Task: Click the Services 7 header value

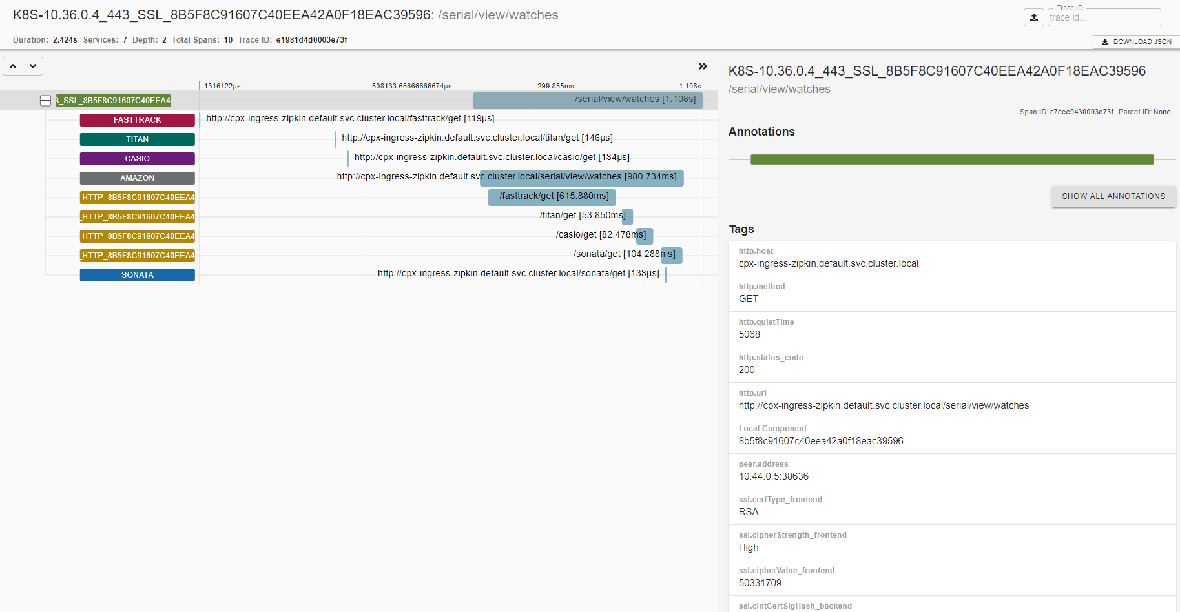Action: click(125, 40)
